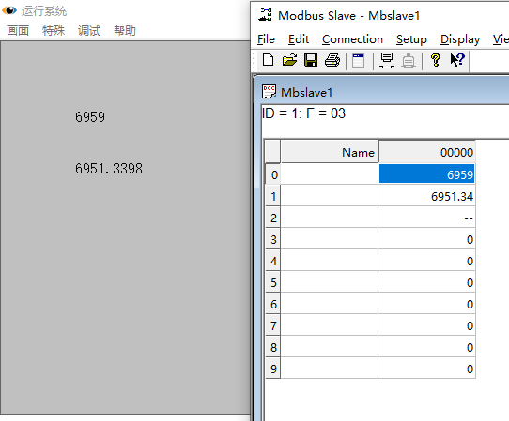Click the Save floppy disk icon
509x421 pixels.
[x=311, y=60]
